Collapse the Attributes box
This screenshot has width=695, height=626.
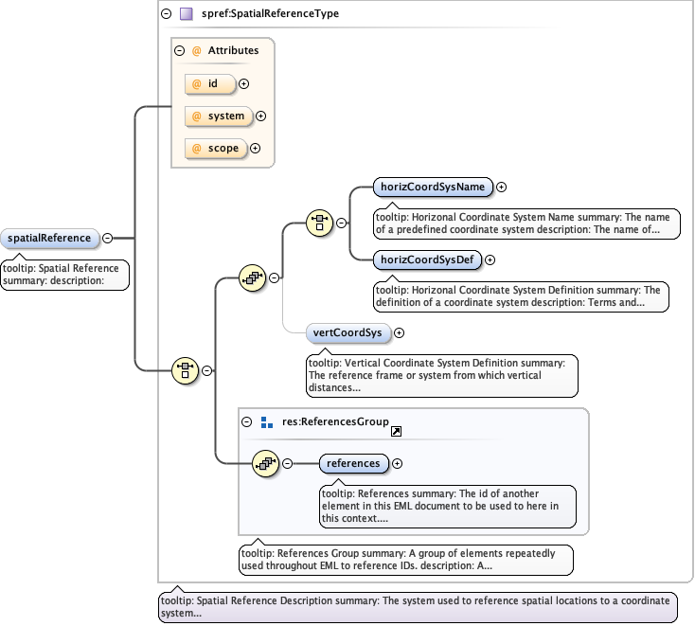(179, 50)
